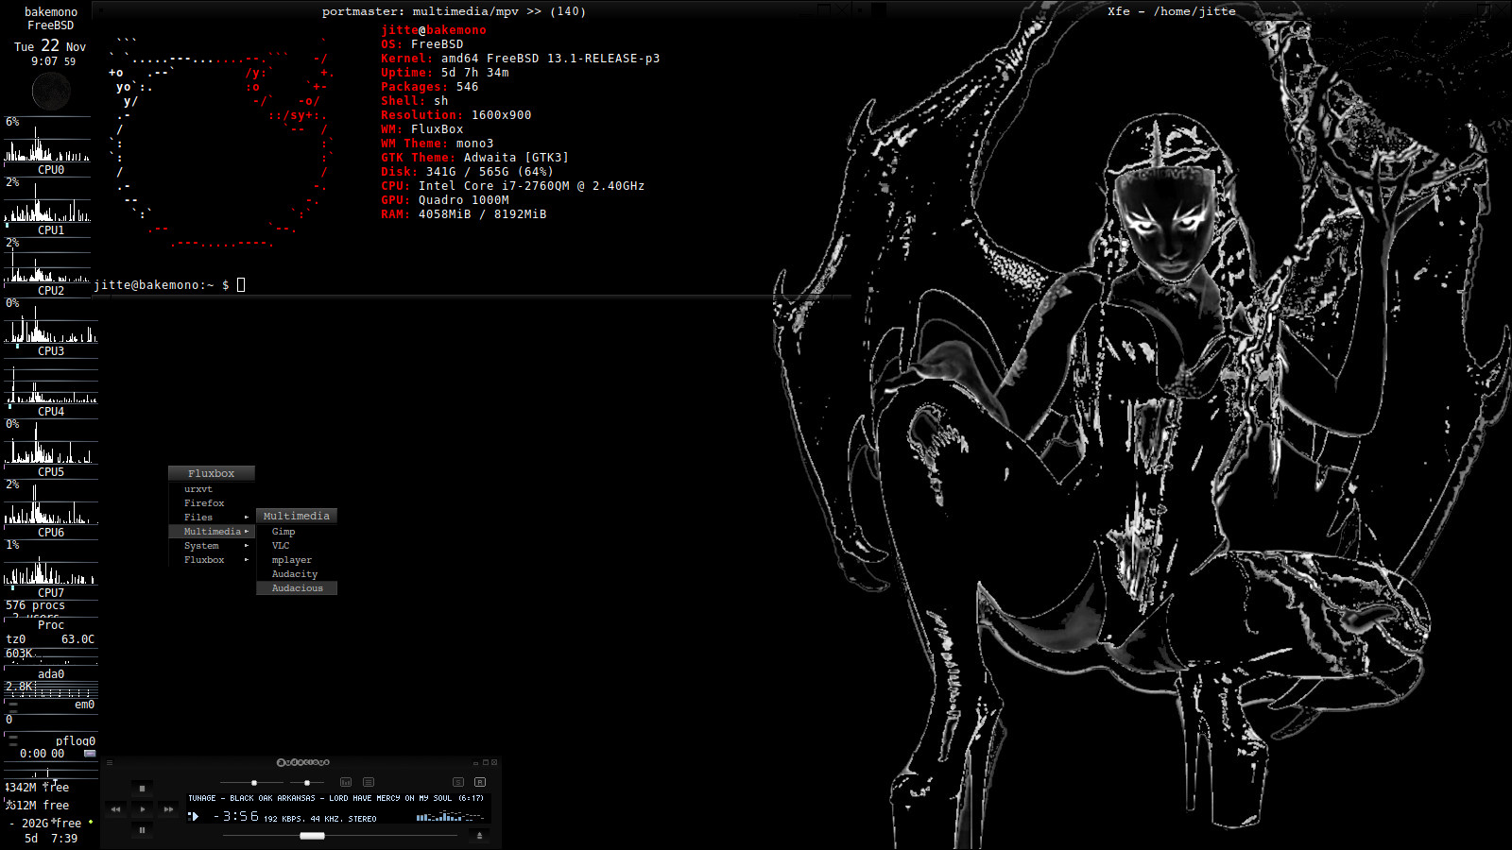Close the Audacious window
Screen dimensions: 1512x850
[494, 762]
